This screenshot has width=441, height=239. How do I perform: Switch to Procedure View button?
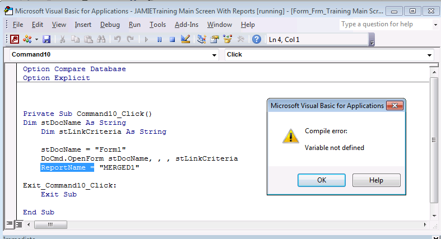pos(10,224)
